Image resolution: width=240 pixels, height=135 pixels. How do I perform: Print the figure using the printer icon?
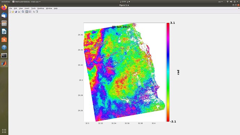pyautogui.click(x=19, y=11)
